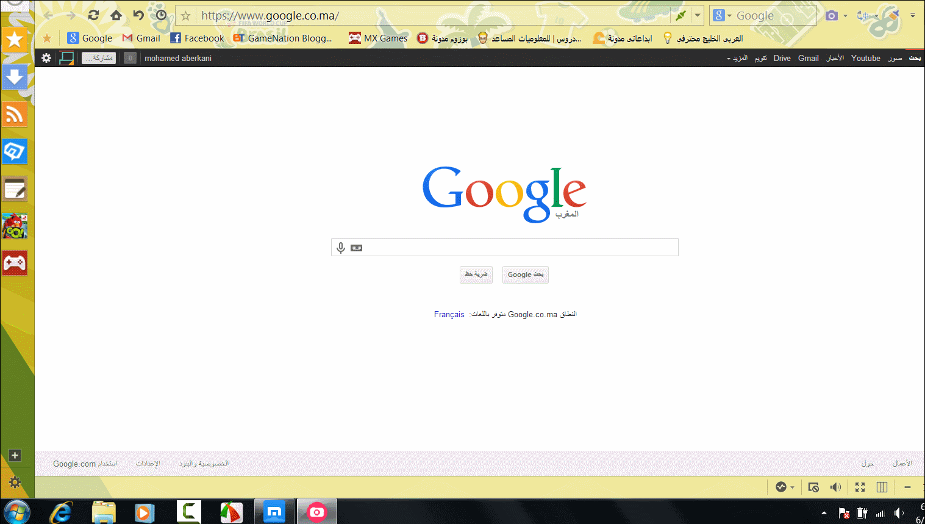Click the Google+ profile picture icon
Screen dimensions: 925x524
click(x=66, y=58)
